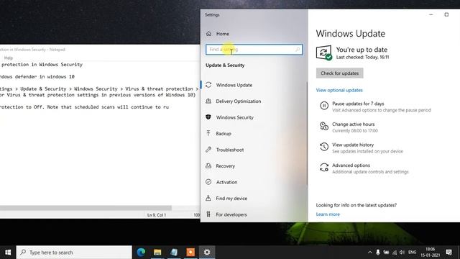
Task: Click the search magnifier in Find a setting
Action: coord(298,50)
